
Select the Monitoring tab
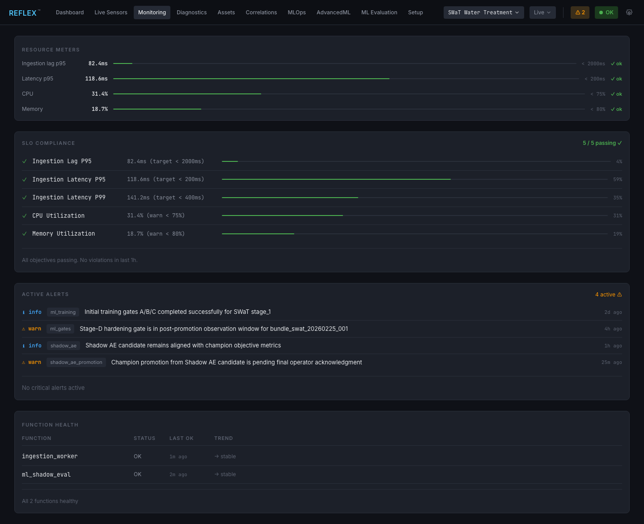tap(152, 13)
